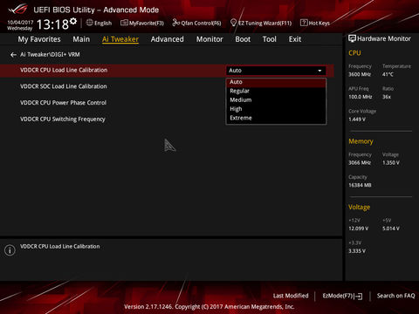Viewport: 419px width, 314px height.
Task: Click the Memory section heading
Action: pos(361,141)
